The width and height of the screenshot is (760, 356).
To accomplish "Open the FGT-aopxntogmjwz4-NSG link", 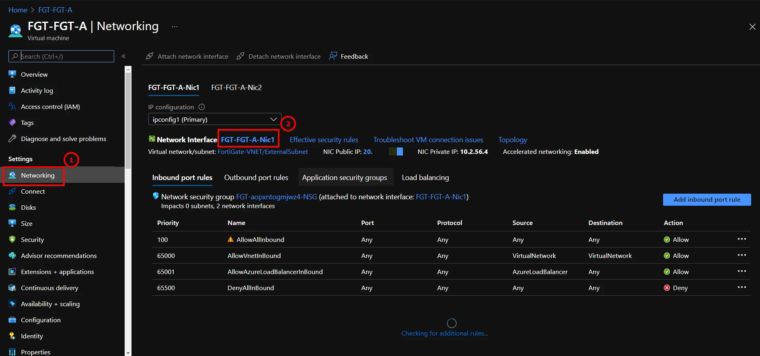I will click(x=276, y=197).
